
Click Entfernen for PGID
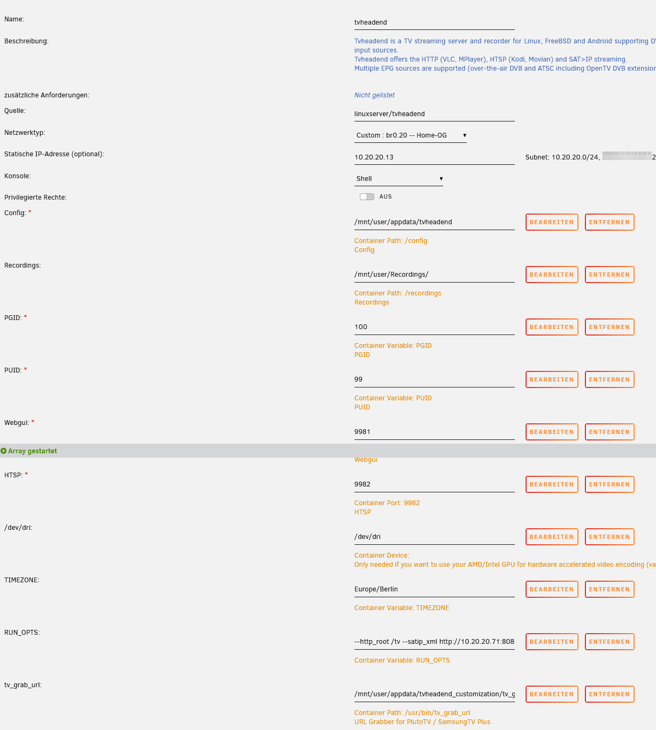coord(609,327)
